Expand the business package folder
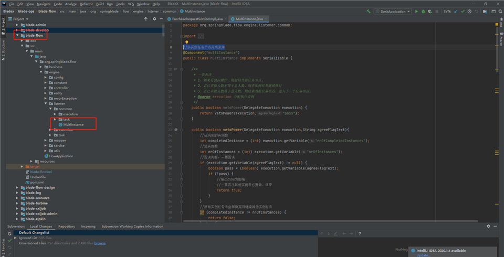The width and height of the screenshot is (504, 257). coord(41,67)
